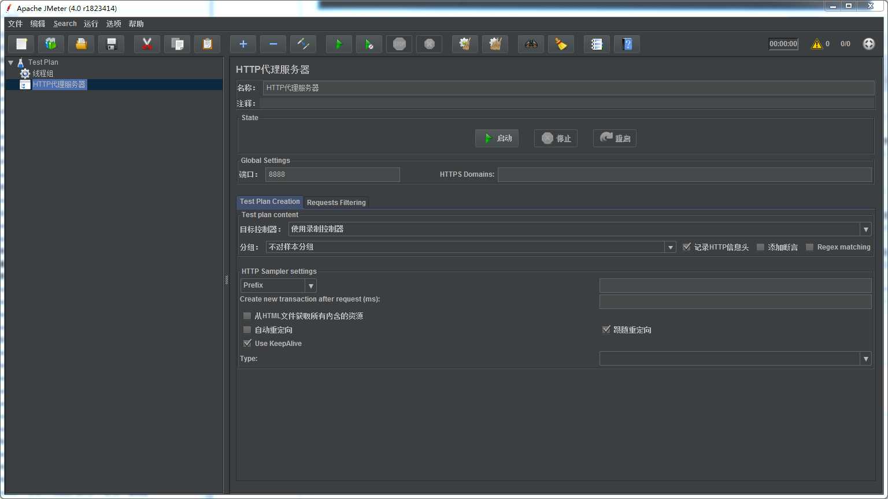Open the 文件 menu
The width and height of the screenshot is (888, 499).
15,24
